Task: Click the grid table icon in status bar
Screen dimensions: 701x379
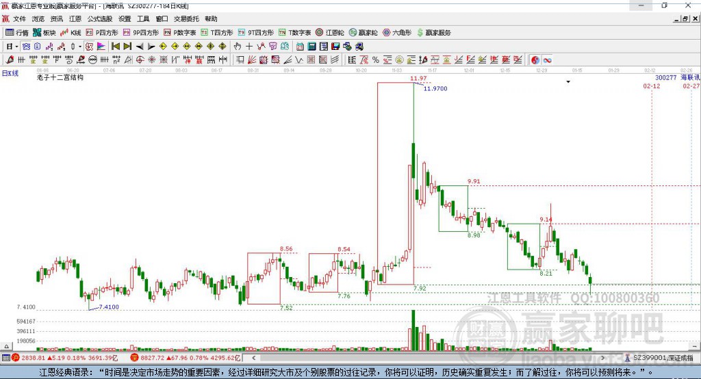Action: click(5, 358)
